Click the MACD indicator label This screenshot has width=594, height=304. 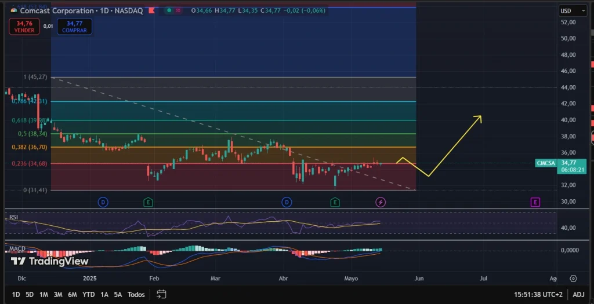tap(17, 248)
